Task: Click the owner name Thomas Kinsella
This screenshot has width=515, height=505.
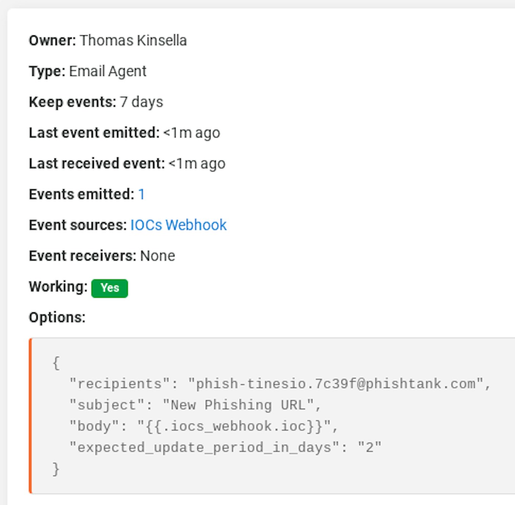Action: [133, 41]
